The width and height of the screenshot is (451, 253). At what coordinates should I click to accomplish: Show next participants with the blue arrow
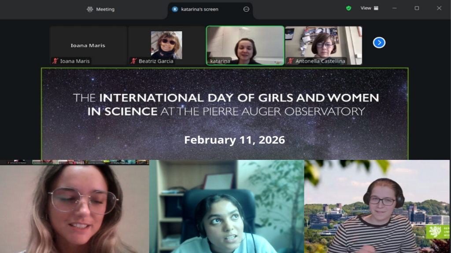379,43
